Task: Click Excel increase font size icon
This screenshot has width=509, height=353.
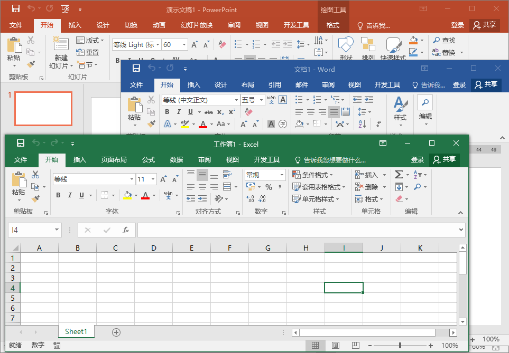Action: click(x=163, y=179)
